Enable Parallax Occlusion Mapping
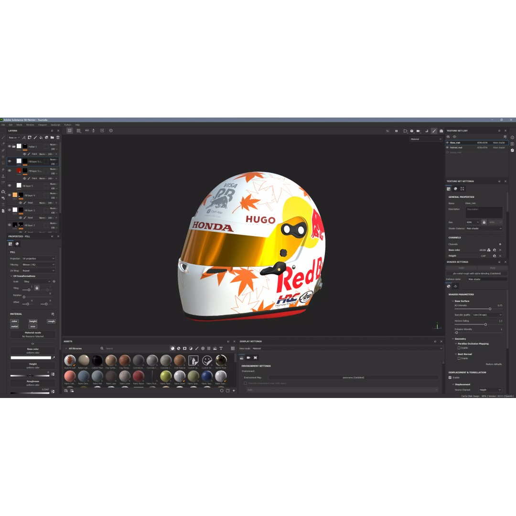516x516 pixels. coord(459,348)
